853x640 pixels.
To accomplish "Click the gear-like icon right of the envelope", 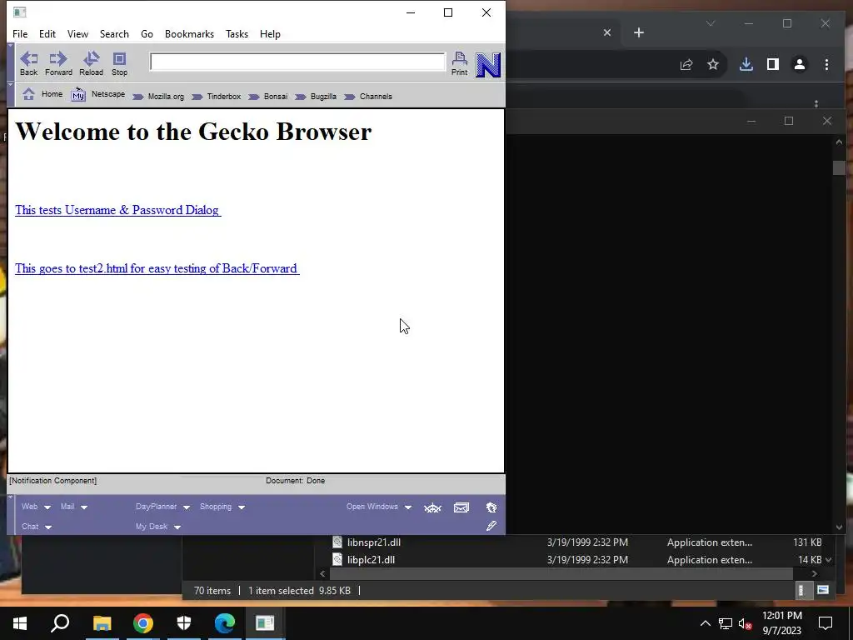I will (491, 507).
